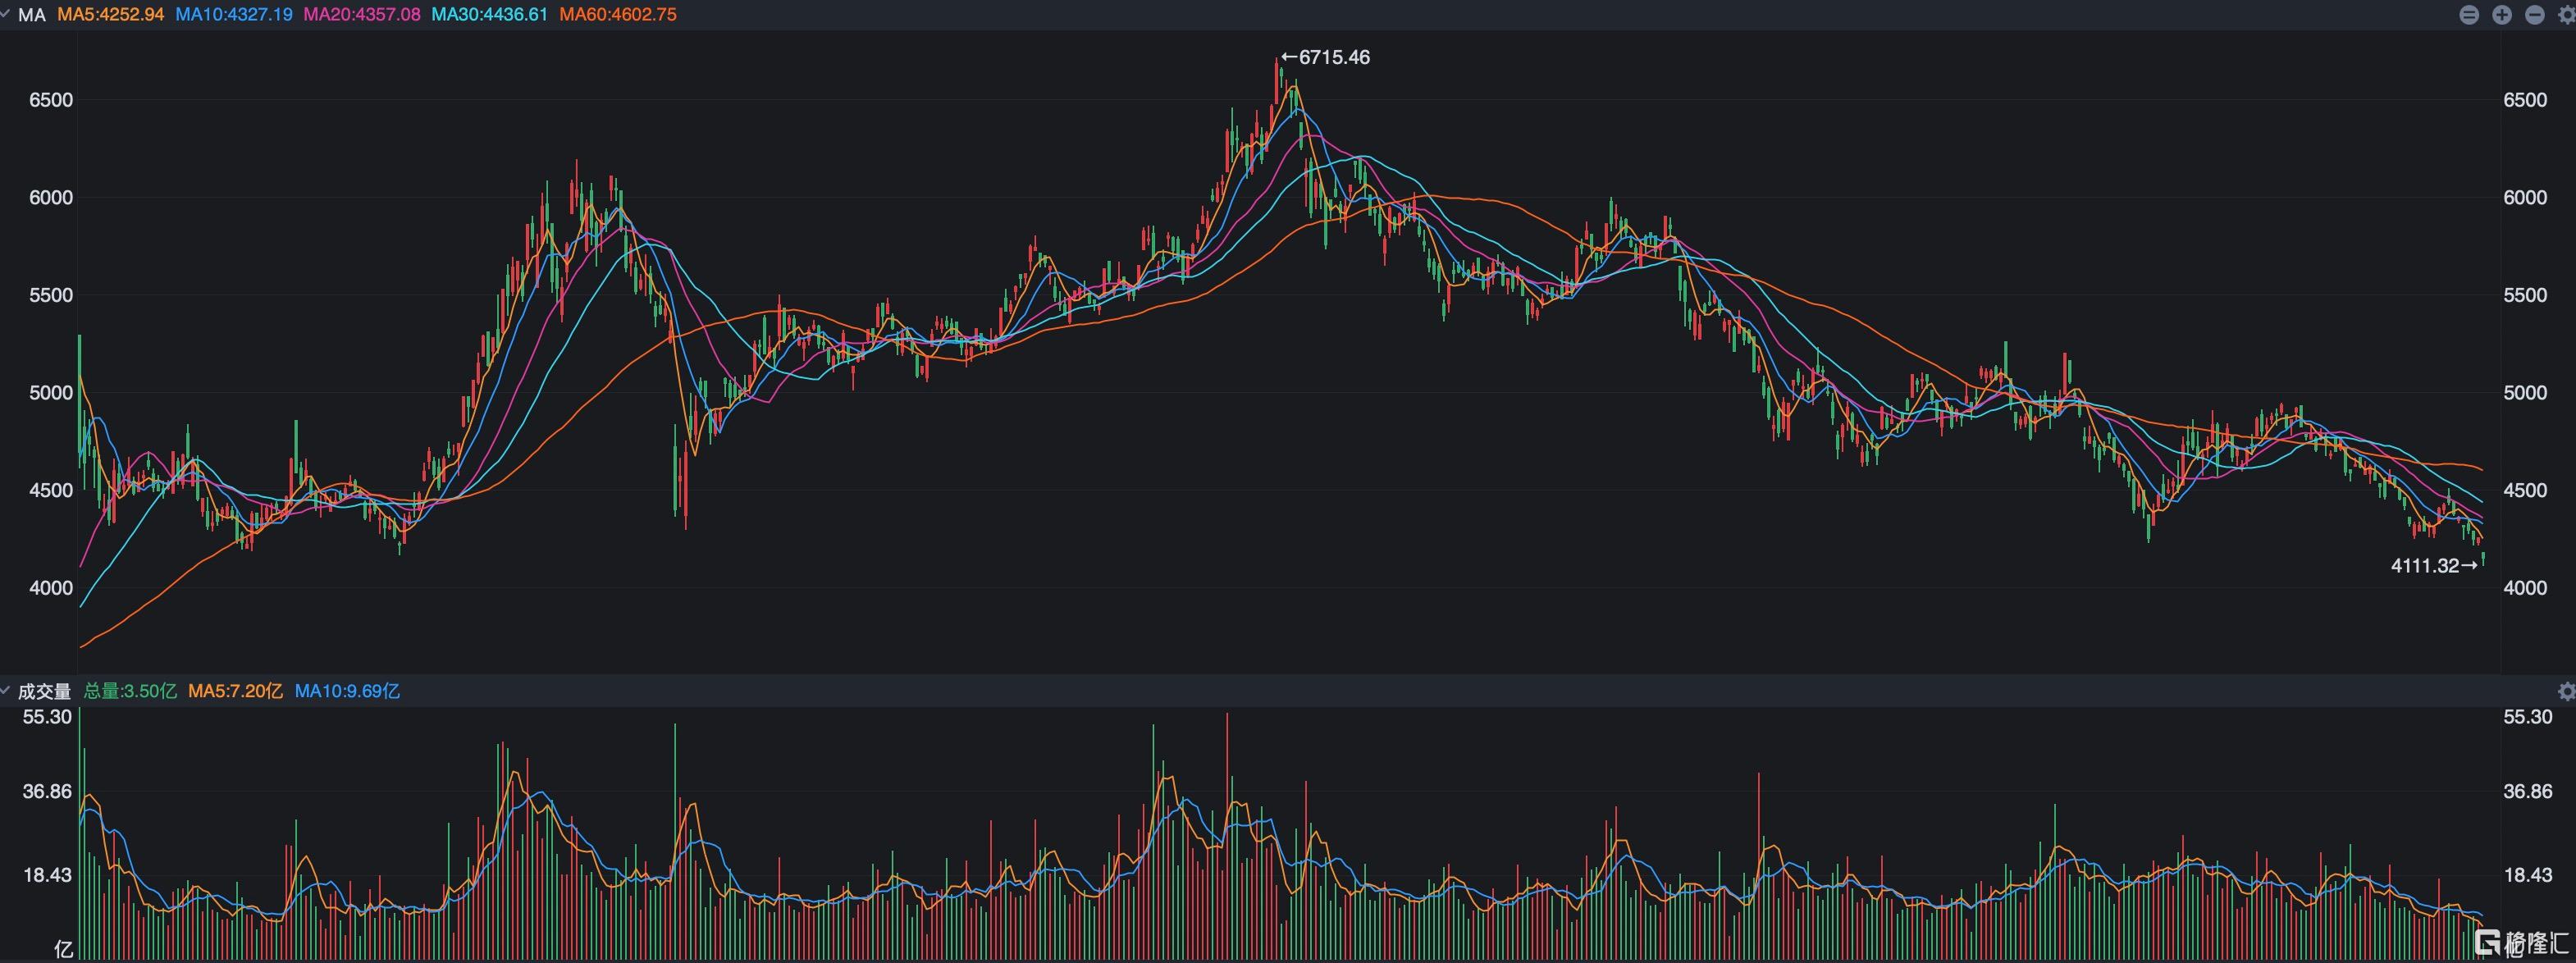Select the MA5:4252.94 legend value
Image resolution: width=2576 pixels, height=963 pixels.
[x=110, y=15]
